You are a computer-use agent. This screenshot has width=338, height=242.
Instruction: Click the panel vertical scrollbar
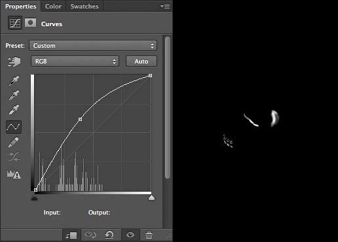coord(168,107)
